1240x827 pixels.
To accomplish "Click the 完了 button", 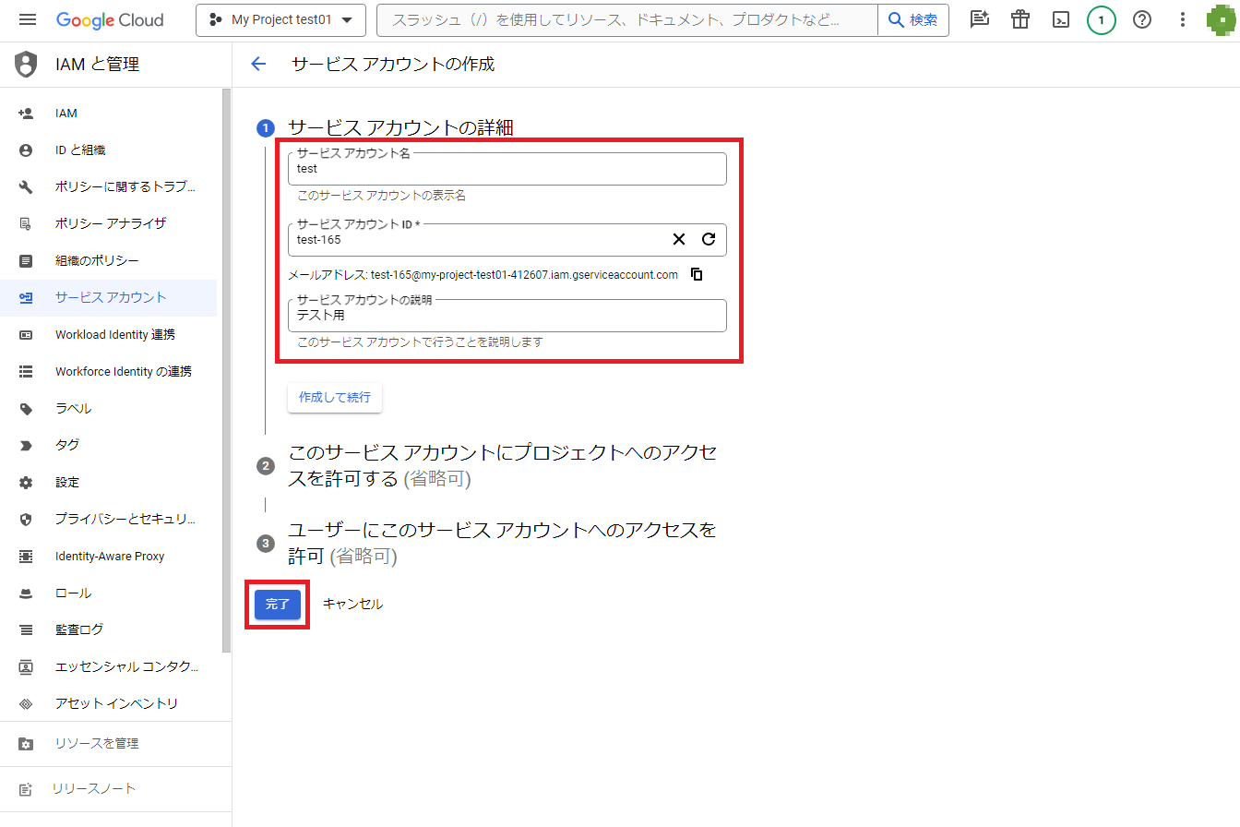I will point(277,604).
